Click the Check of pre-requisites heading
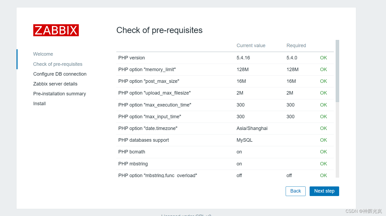Viewport: 386px width, 216px height. [159, 30]
